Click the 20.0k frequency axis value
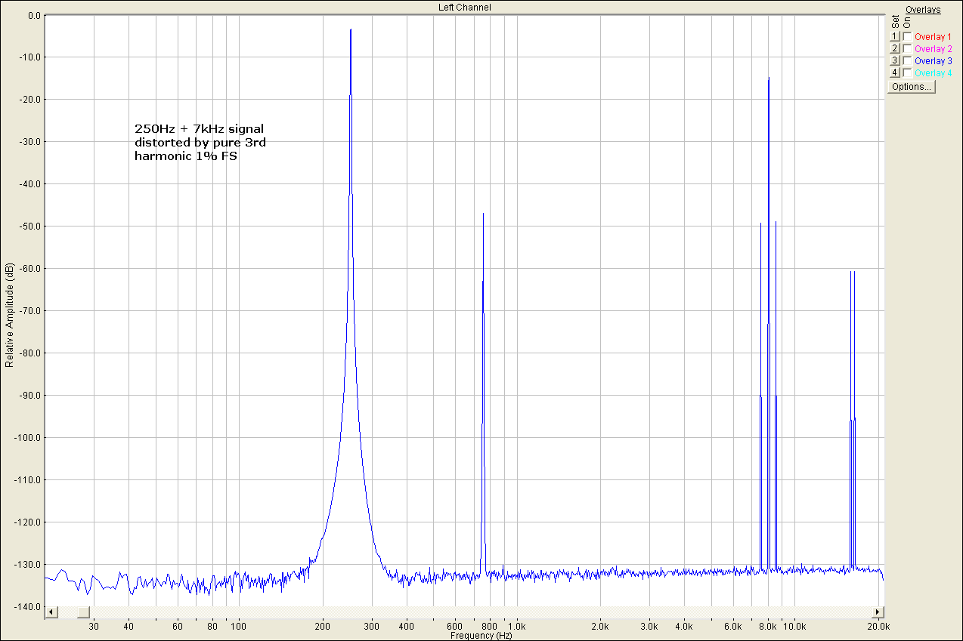Viewport: 963px width, 641px height. click(878, 627)
